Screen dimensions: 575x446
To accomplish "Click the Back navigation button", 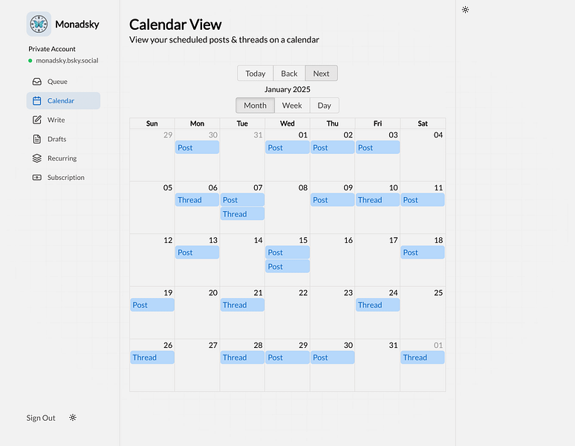I will coord(289,74).
